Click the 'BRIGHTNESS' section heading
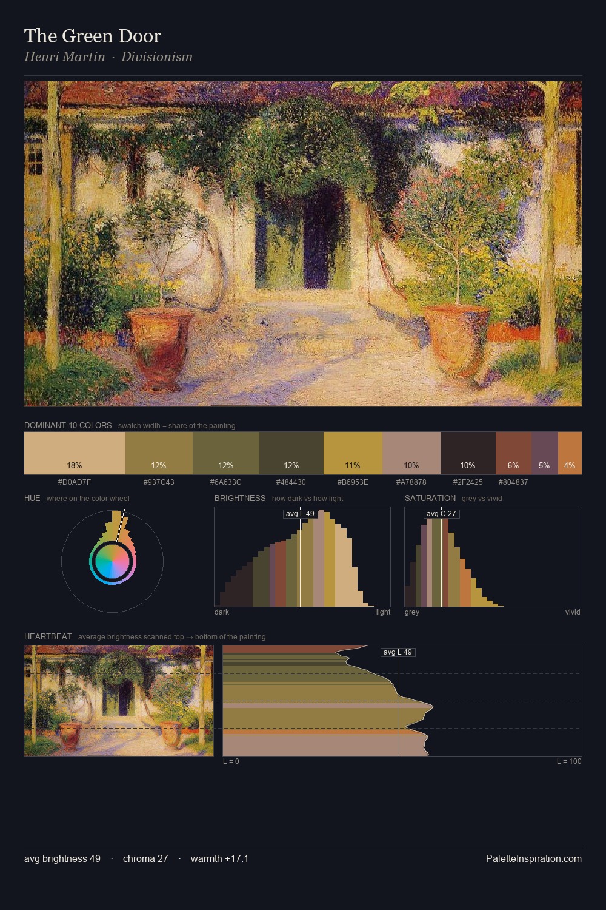 coord(240,498)
